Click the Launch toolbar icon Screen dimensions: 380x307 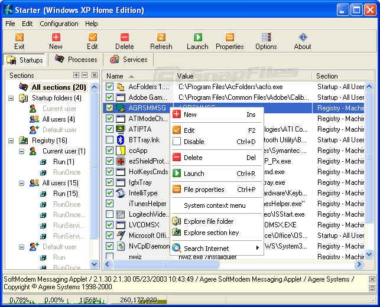click(197, 41)
